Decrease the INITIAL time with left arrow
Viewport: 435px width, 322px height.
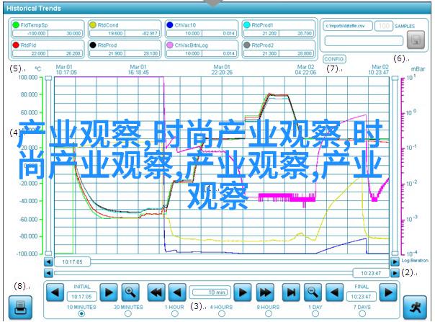coord(55,292)
